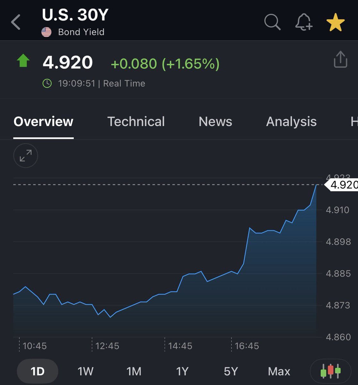
Task: Select the 5Y range button
Action: [x=230, y=371]
